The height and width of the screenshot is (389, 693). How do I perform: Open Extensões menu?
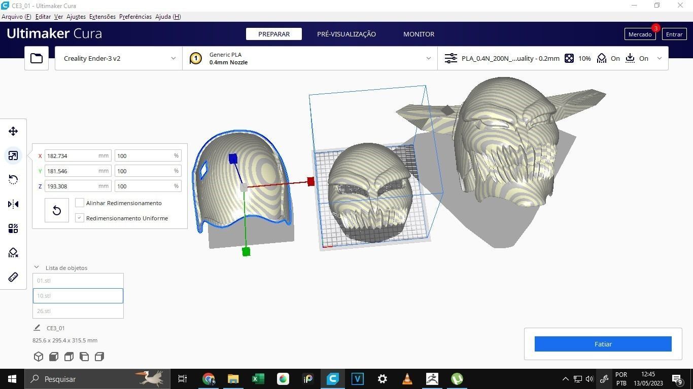[x=102, y=17]
